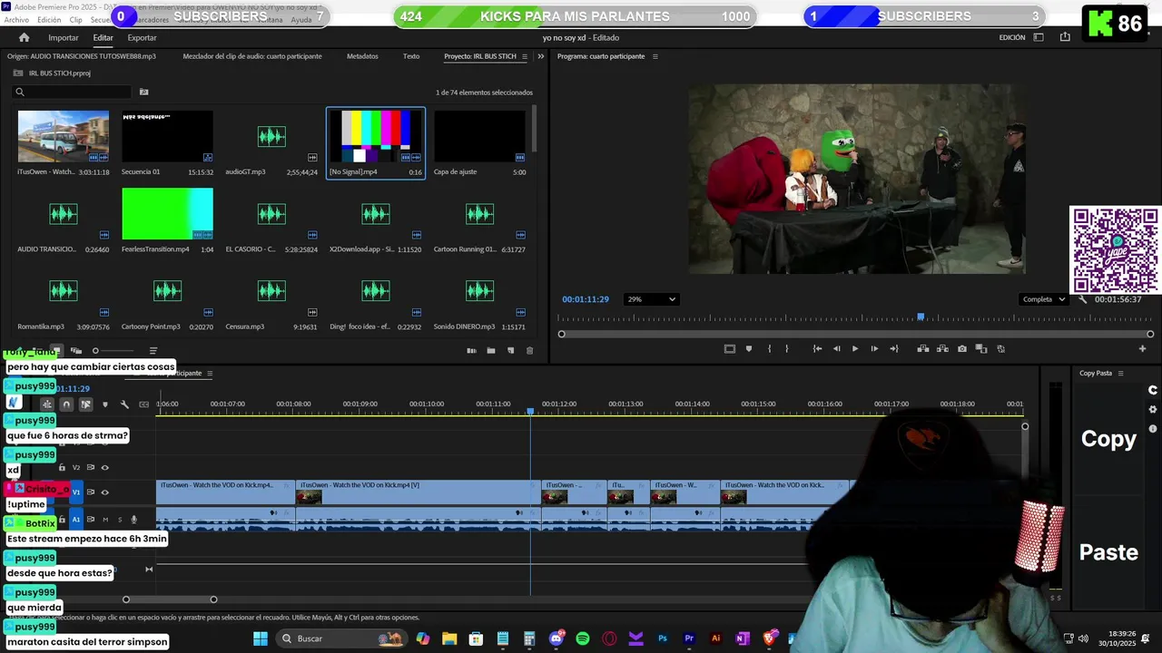Click the project panel trash icon
The image size is (1162, 653).
[530, 350]
